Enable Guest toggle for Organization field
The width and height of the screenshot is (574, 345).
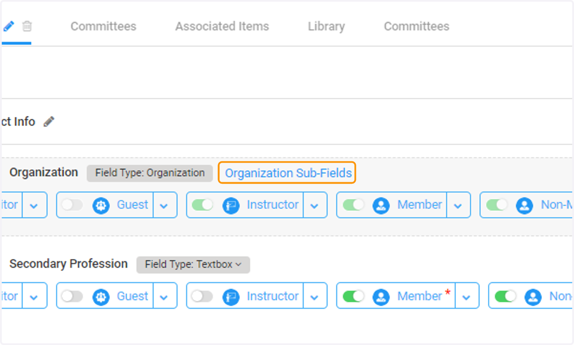tap(72, 205)
